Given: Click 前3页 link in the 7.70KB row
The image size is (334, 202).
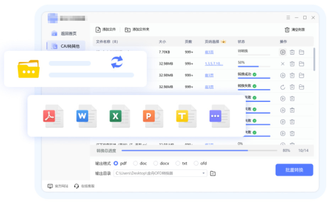Looking at the screenshot, I should click(x=209, y=52).
